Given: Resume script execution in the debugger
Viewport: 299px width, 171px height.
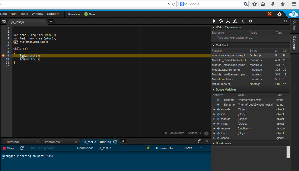Looking at the screenshot, I should 214,21.
